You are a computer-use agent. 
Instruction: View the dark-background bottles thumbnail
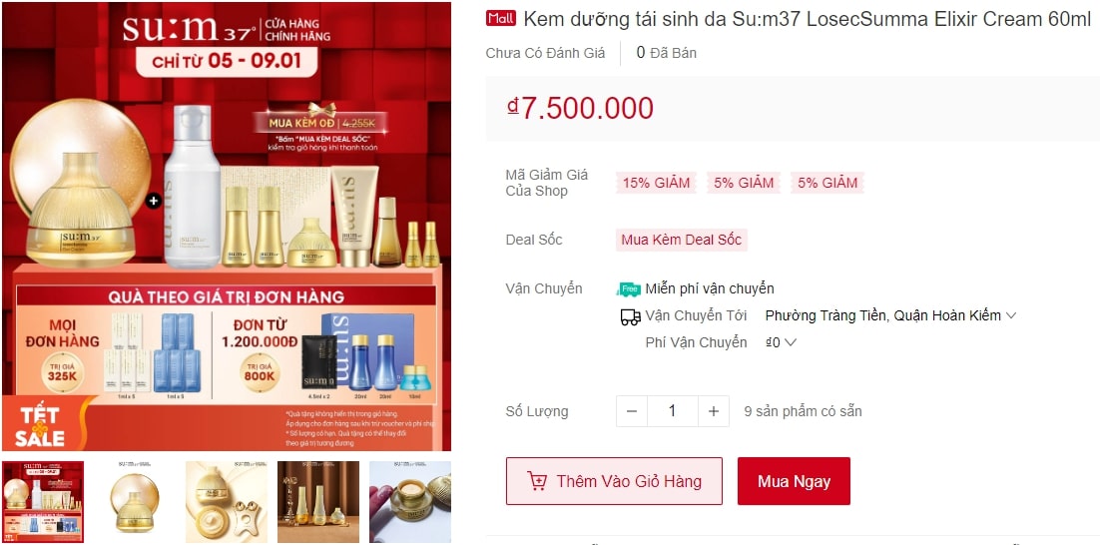[318, 501]
